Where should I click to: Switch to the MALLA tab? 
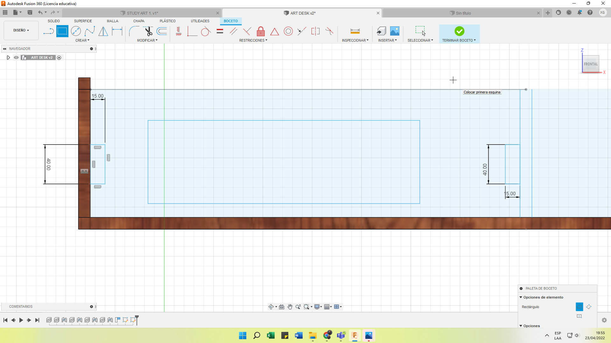tap(113, 21)
